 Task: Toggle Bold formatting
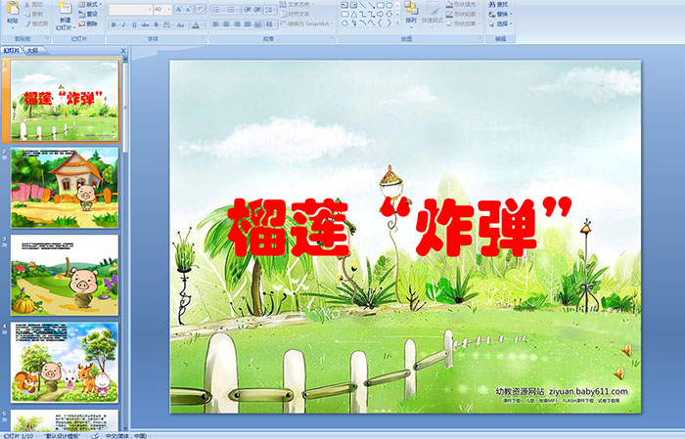pos(114,24)
